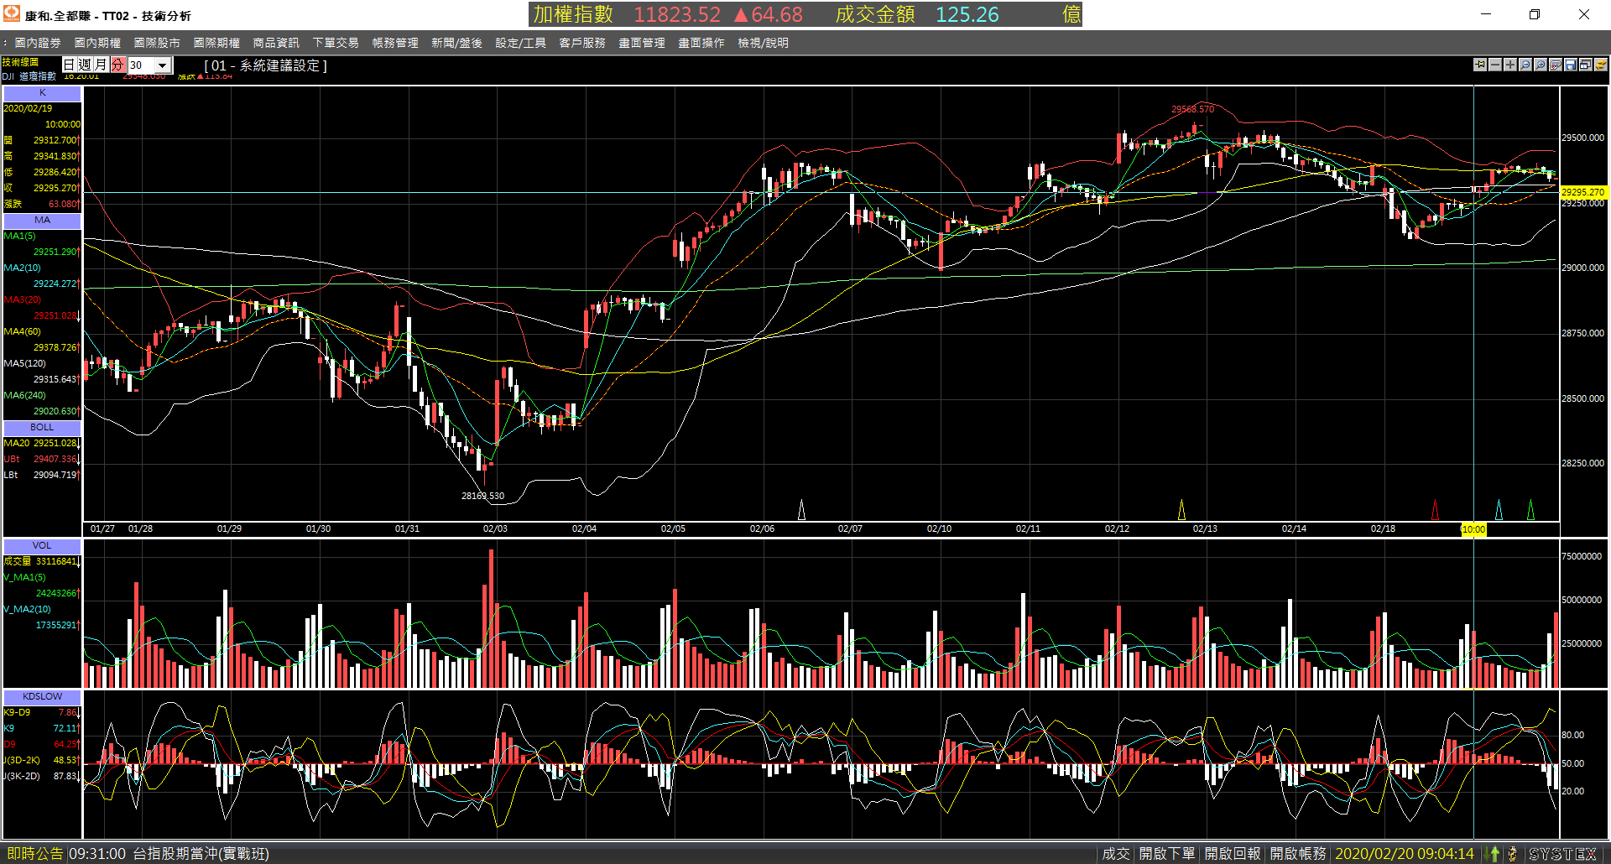The height and width of the screenshot is (864, 1611).
Task: Click 開啟回報 in the status bar
Action: pyautogui.click(x=1232, y=854)
